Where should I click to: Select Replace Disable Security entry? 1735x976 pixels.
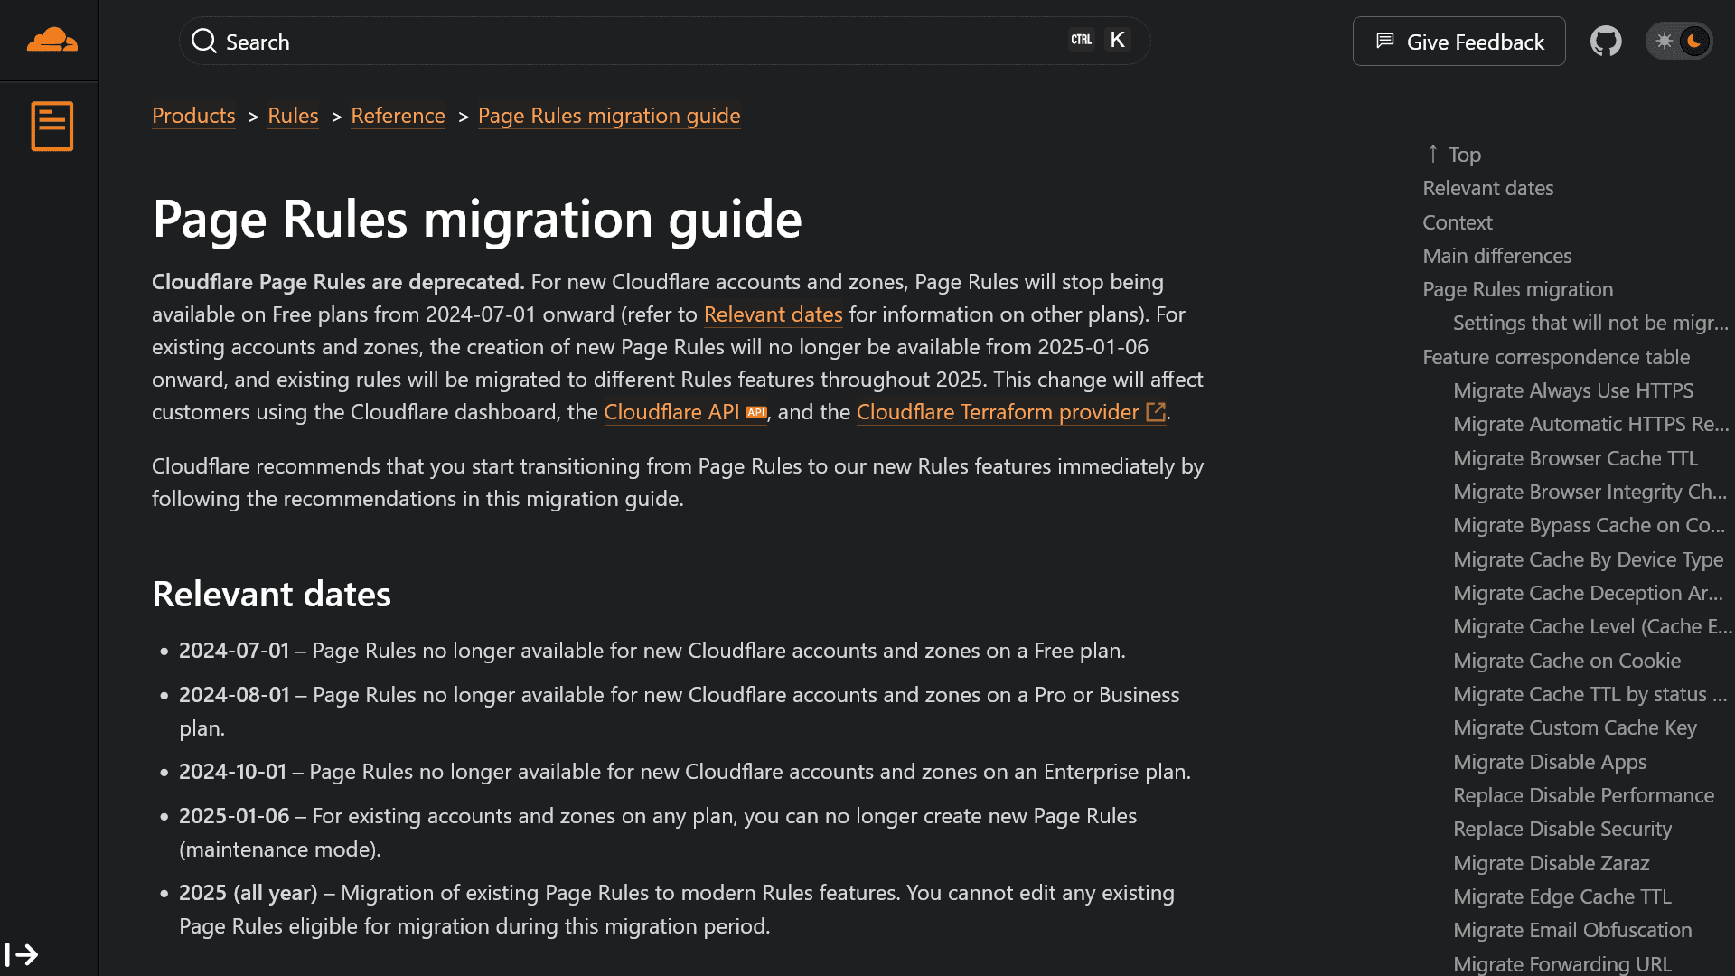click(1562, 829)
